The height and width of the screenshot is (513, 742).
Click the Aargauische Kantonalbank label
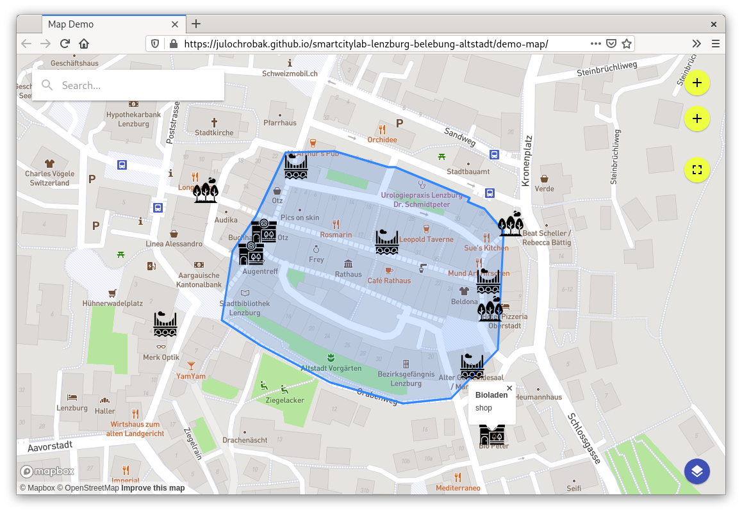[199, 280]
